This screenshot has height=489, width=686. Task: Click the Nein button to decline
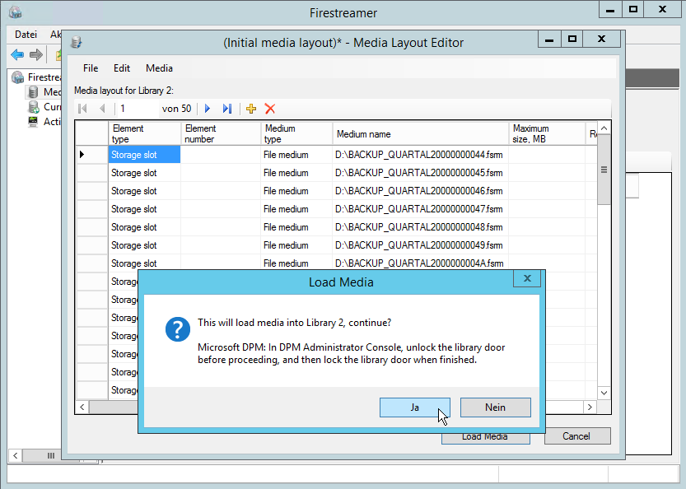click(495, 407)
